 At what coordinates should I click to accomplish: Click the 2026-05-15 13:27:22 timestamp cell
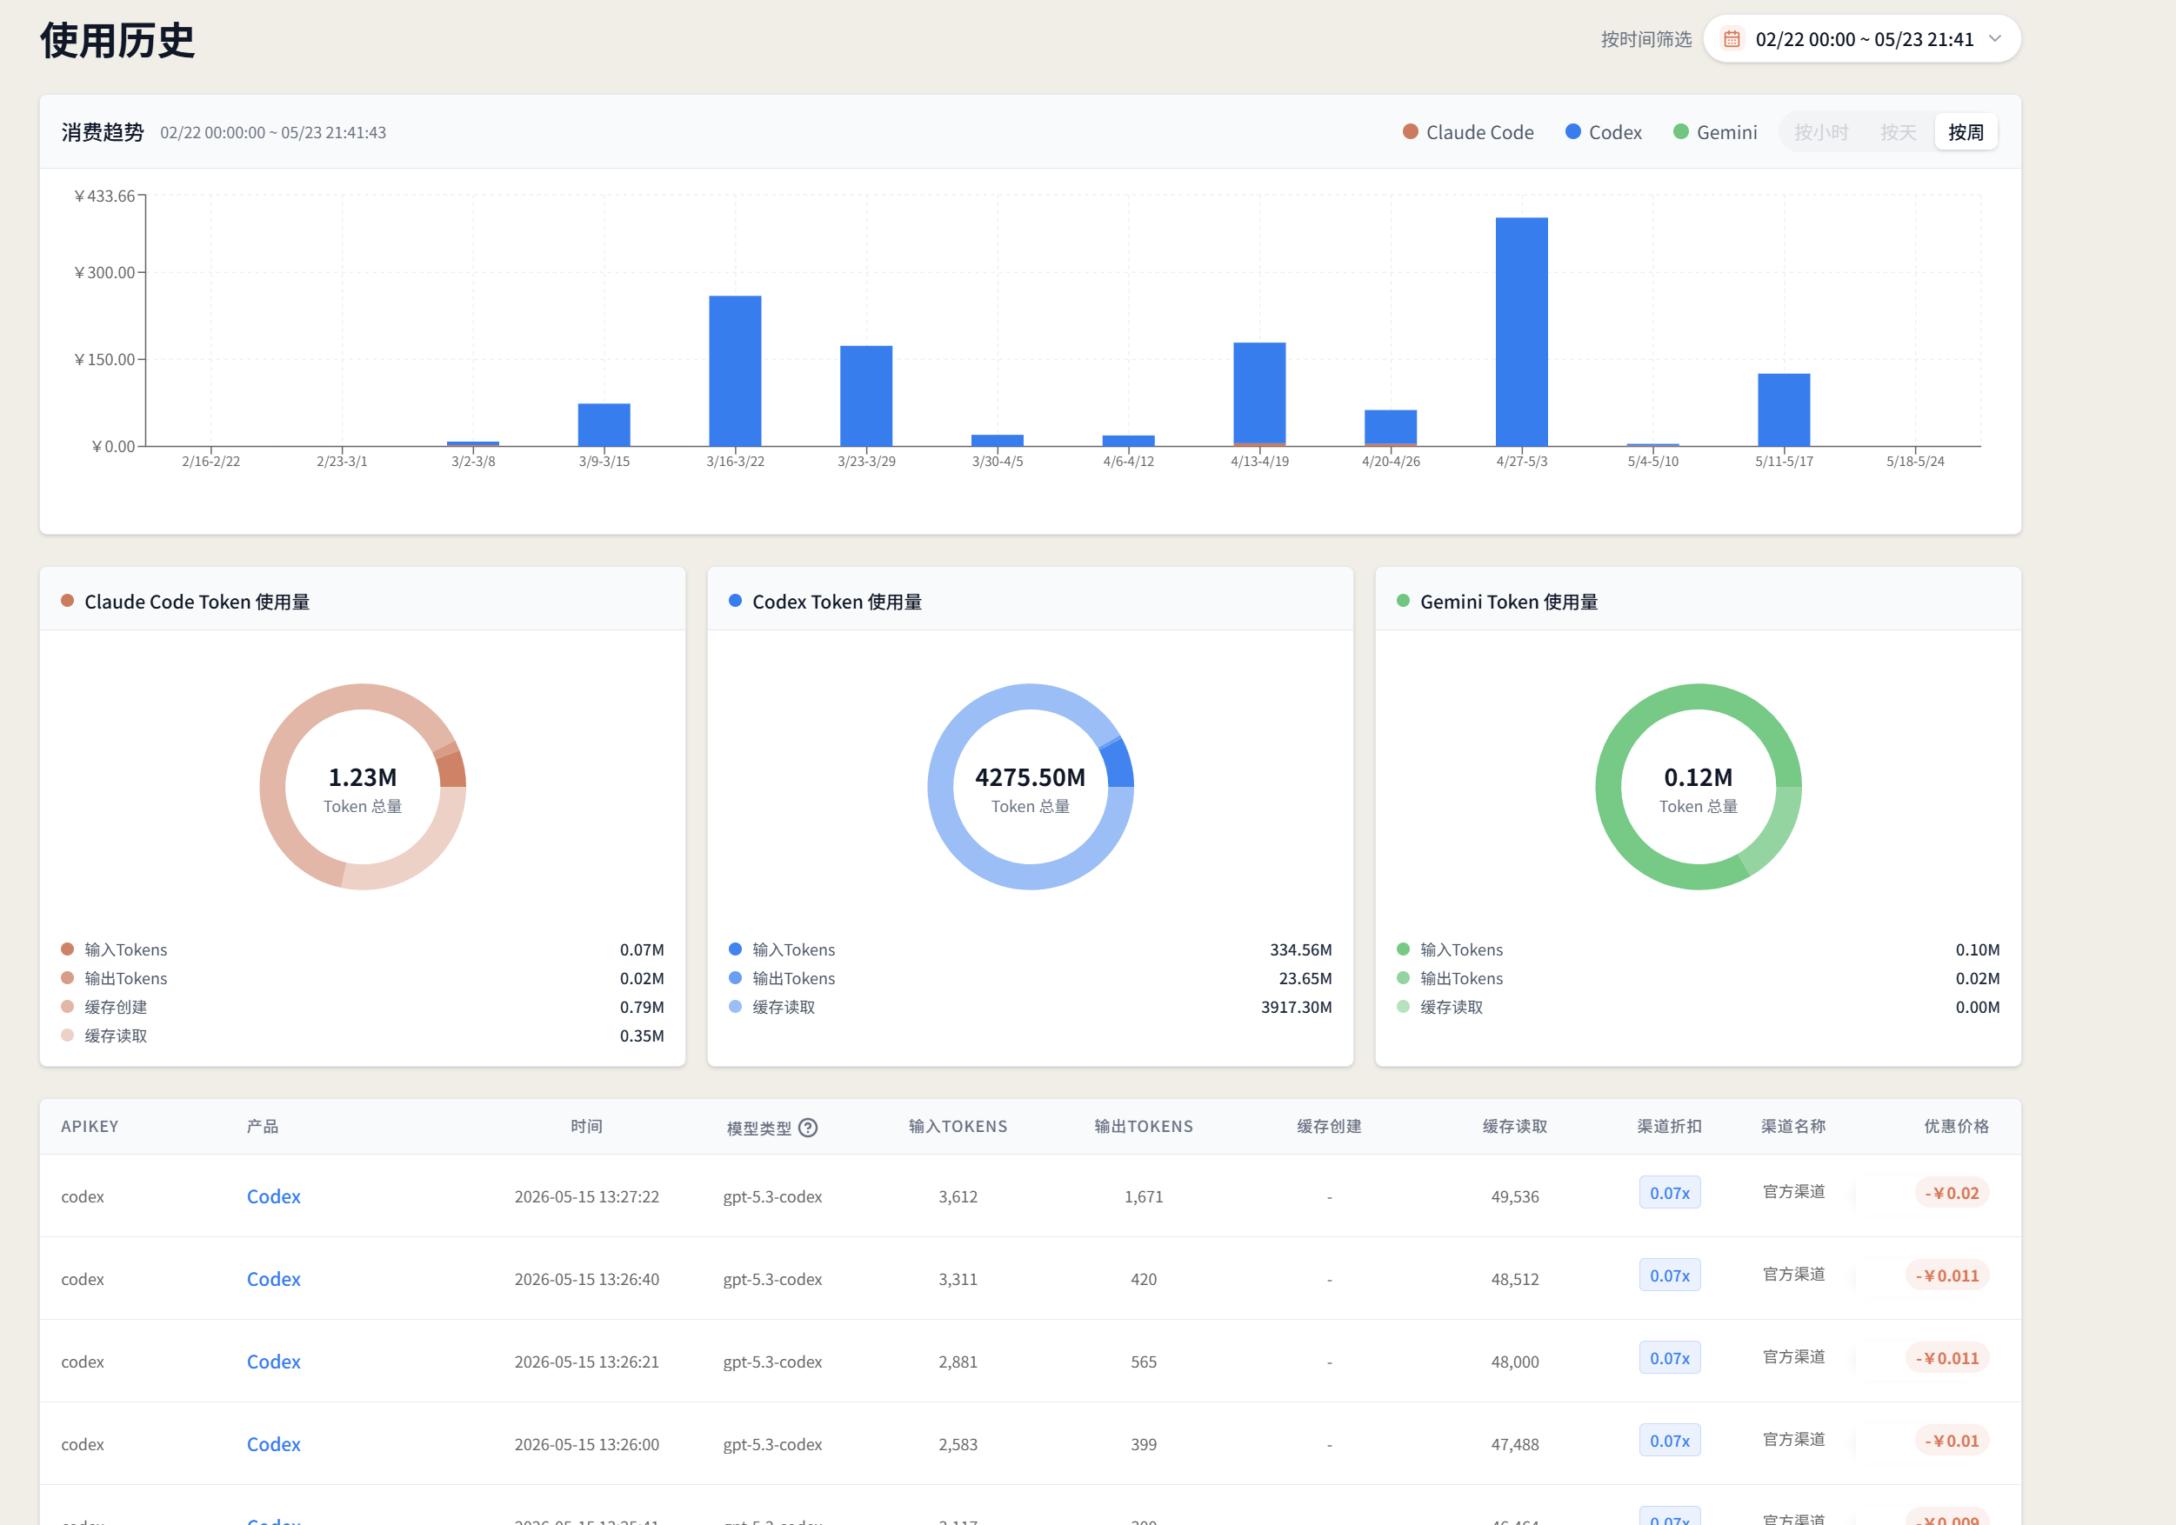point(587,1196)
